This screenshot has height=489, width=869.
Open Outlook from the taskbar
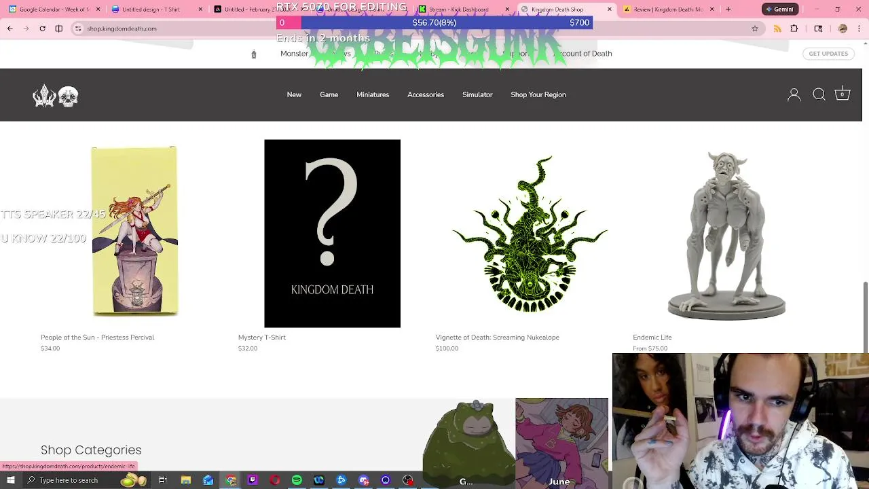pos(208,480)
